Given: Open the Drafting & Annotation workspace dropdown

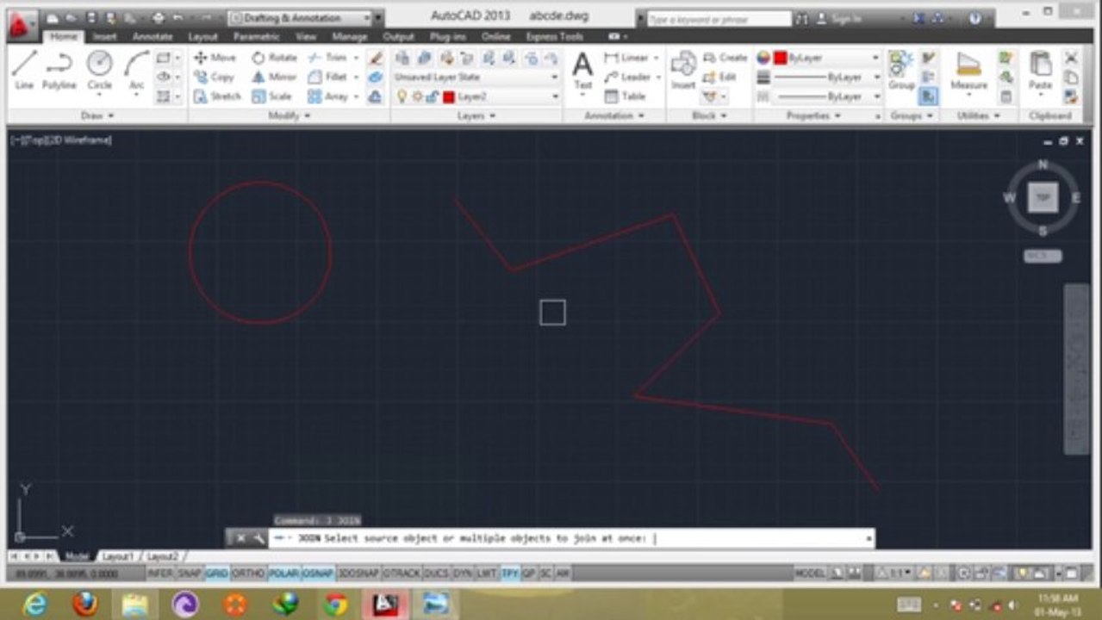Looking at the screenshot, I should coord(300,18).
